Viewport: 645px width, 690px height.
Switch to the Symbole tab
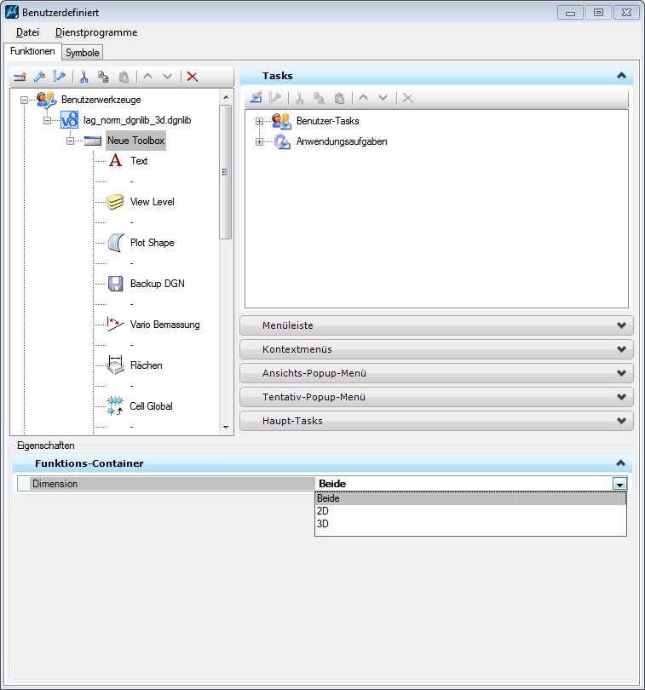point(83,53)
